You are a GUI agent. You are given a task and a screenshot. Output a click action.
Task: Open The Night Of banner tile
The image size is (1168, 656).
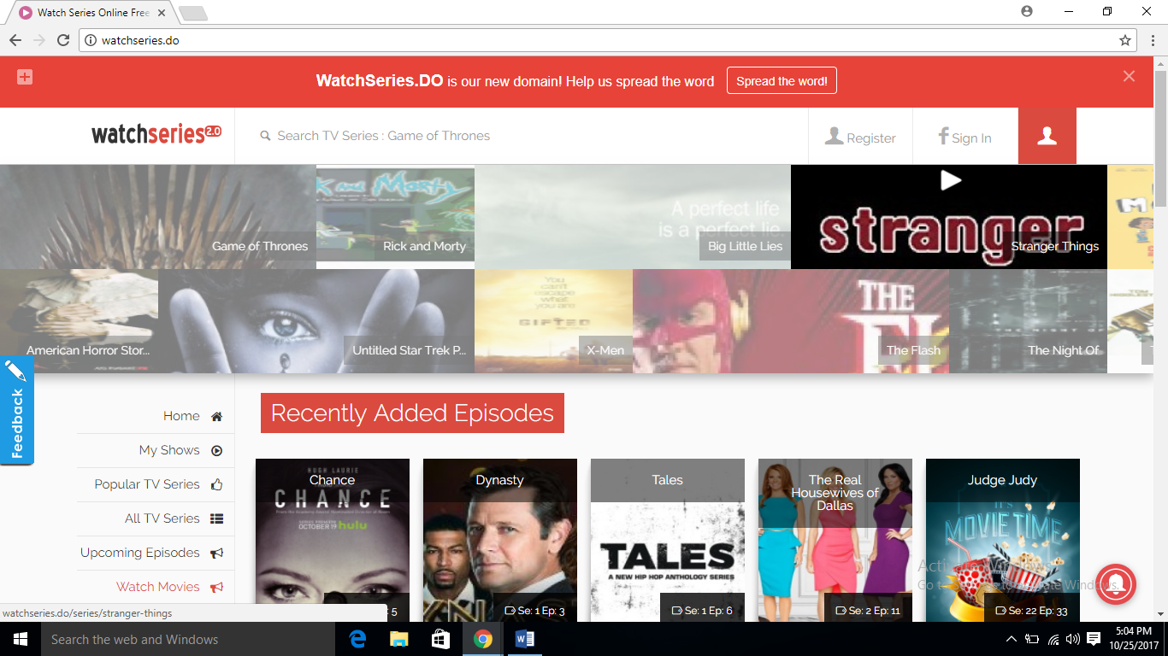click(x=1028, y=321)
